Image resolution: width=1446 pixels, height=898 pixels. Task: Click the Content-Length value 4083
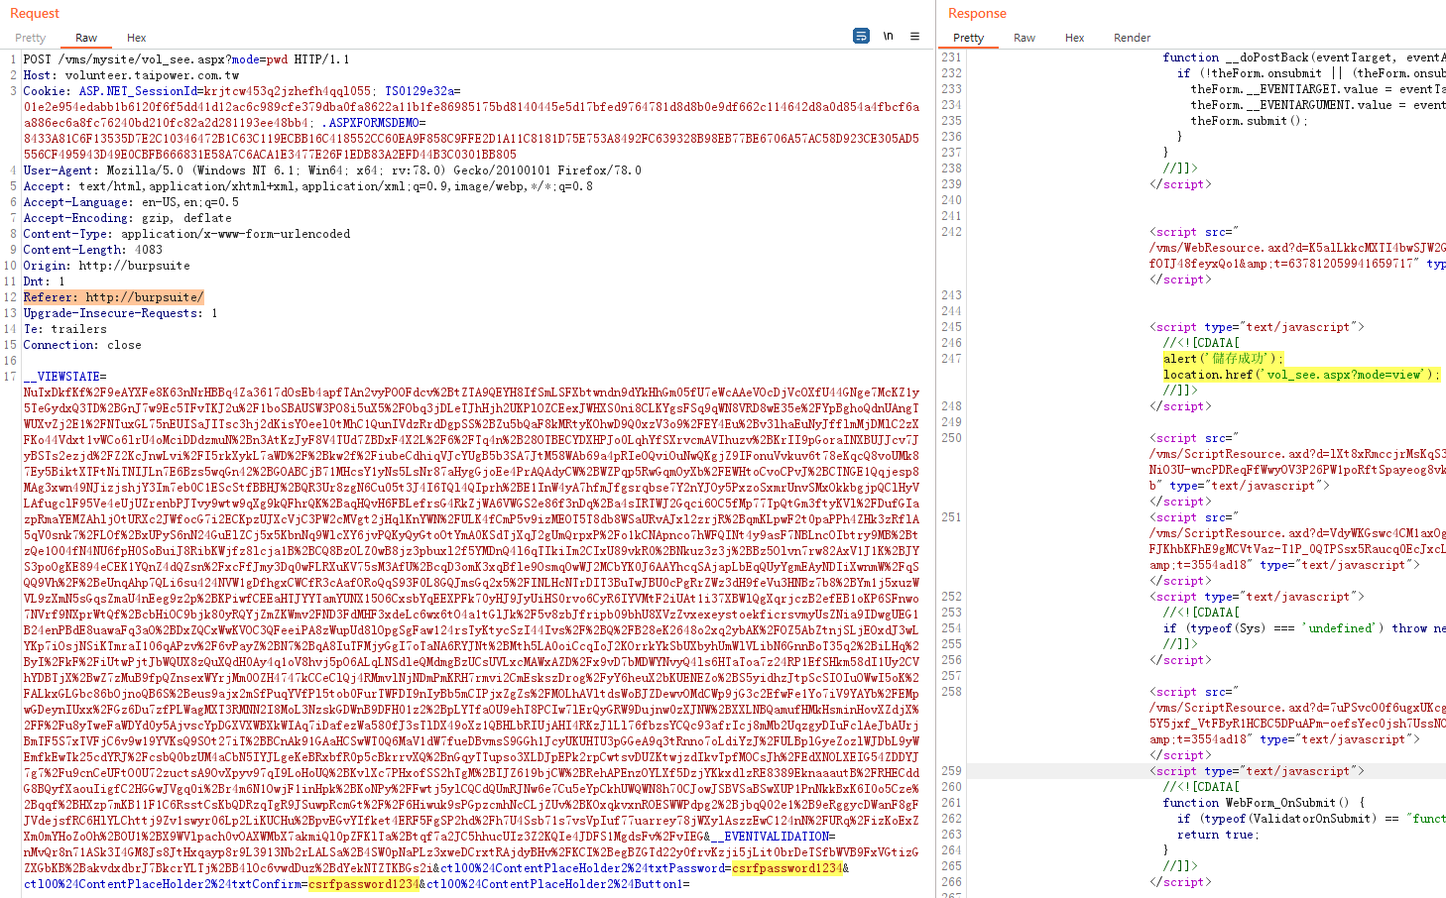click(x=149, y=250)
